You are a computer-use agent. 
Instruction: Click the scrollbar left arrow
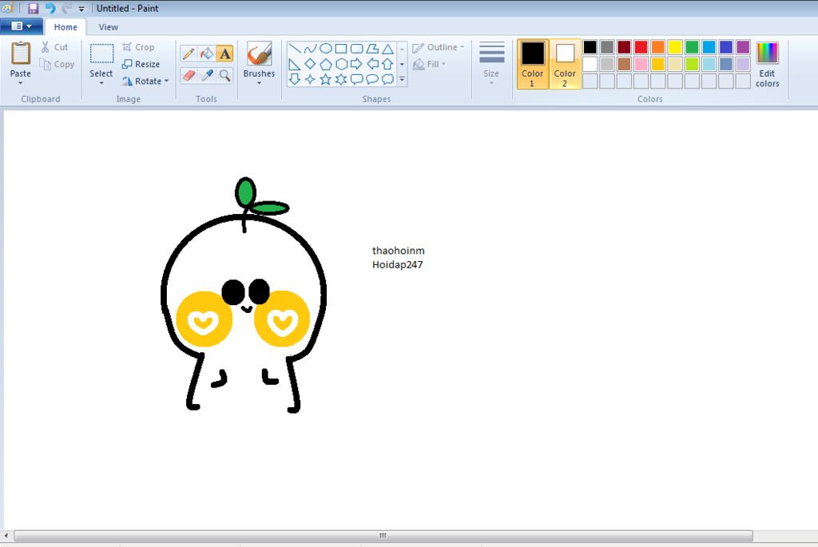pyautogui.click(x=6, y=536)
